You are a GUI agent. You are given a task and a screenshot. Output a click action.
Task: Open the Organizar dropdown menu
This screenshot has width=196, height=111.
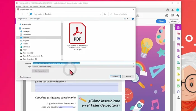(x=22, y=19)
